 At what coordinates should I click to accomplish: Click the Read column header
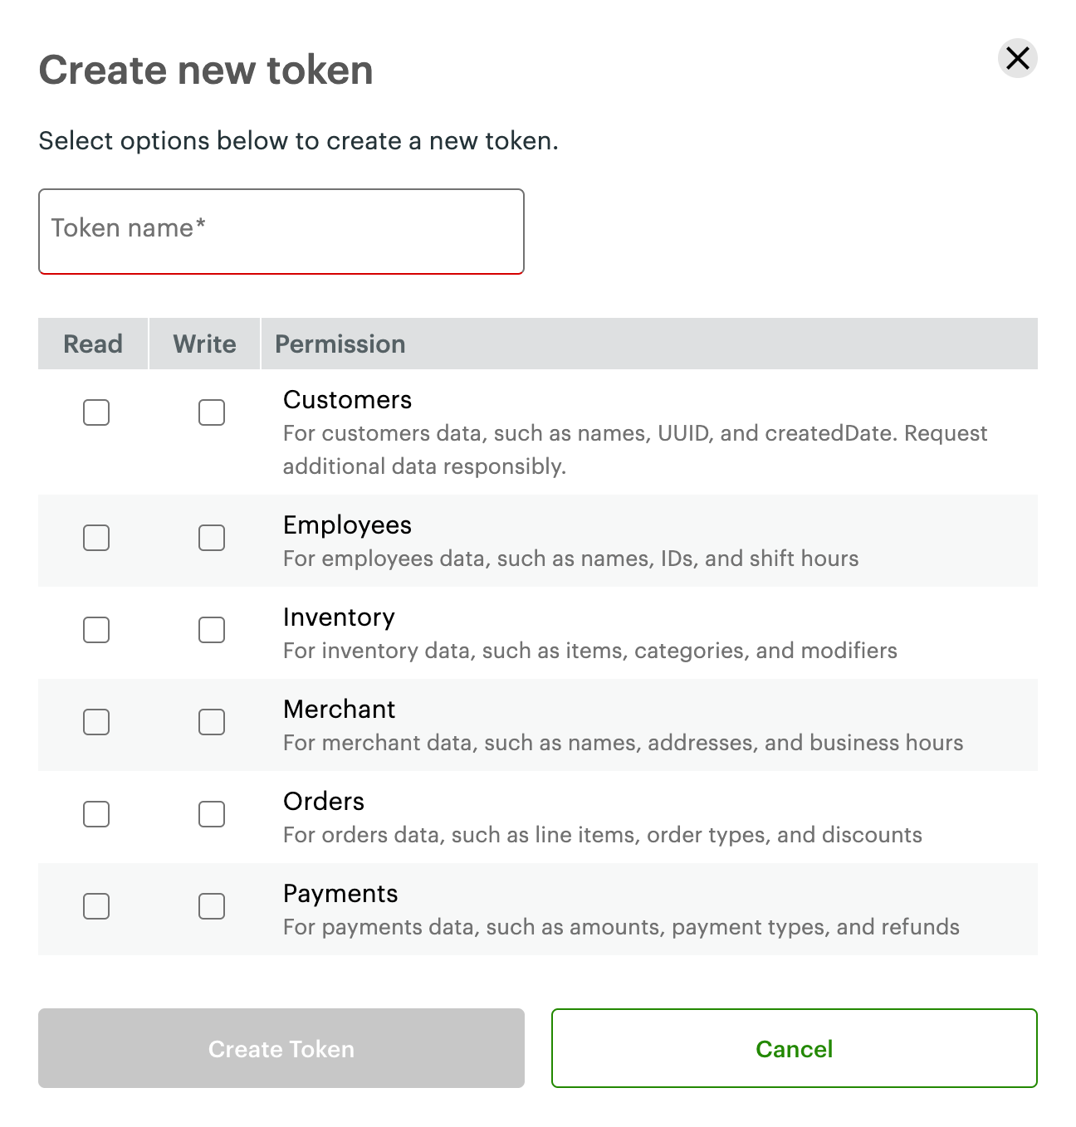pyautogui.click(x=93, y=344)
